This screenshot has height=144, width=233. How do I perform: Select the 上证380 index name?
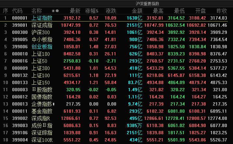coord(40,68)
